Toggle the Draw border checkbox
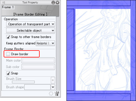The width and height of the screenshot is (136, 101). coord(8,54)
